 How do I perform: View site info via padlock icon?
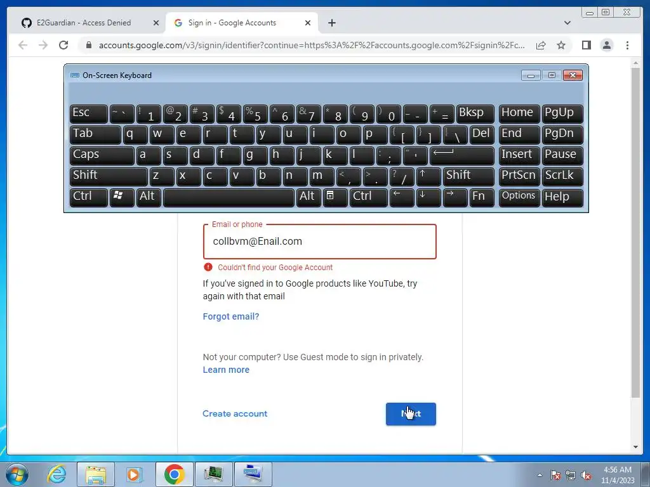point(88,45)
